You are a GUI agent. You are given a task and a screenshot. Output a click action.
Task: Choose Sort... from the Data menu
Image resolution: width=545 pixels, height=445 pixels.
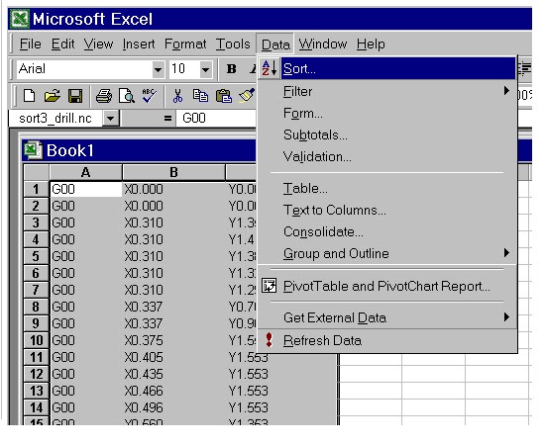click(386, 68)
